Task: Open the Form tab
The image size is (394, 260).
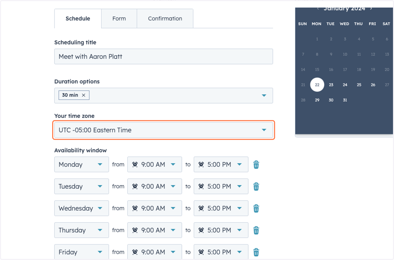Action: click(119, 18)
